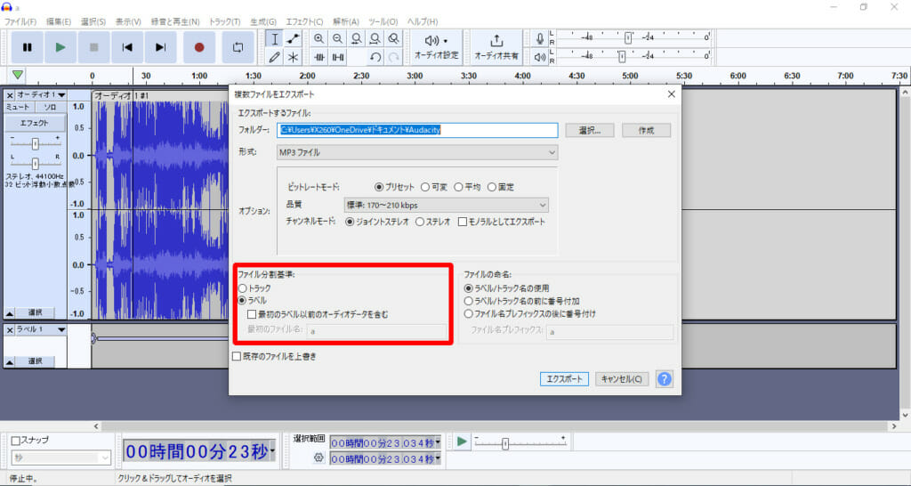Click the Undo arrow icon
This screenshot has width=911, height=486.
coord(375,57)
